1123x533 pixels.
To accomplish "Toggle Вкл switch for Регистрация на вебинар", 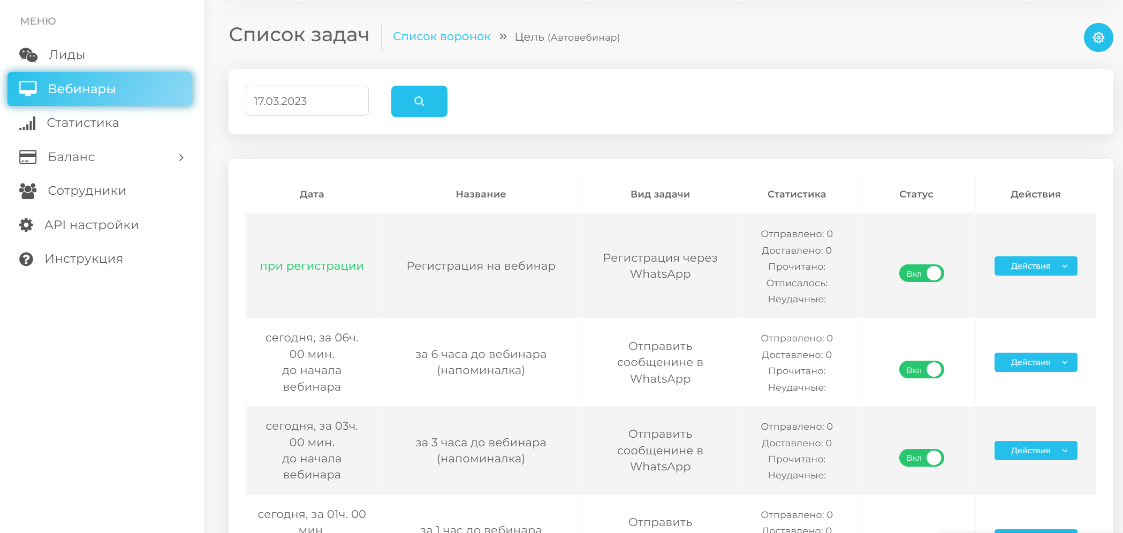I will [921, 273].
